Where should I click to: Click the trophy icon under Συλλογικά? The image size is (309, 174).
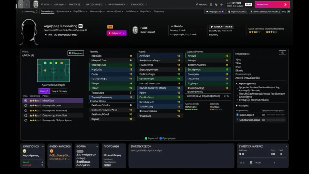click(x=240, y=154)
